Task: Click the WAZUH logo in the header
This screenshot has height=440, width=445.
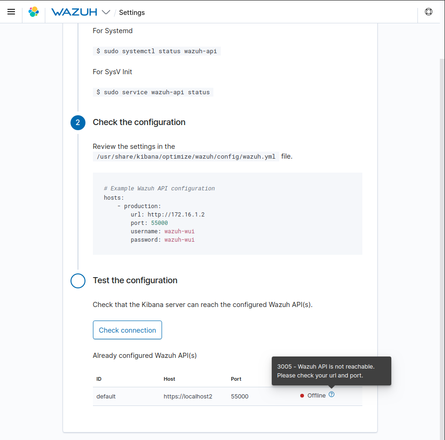Action: [x=76, y=12]
